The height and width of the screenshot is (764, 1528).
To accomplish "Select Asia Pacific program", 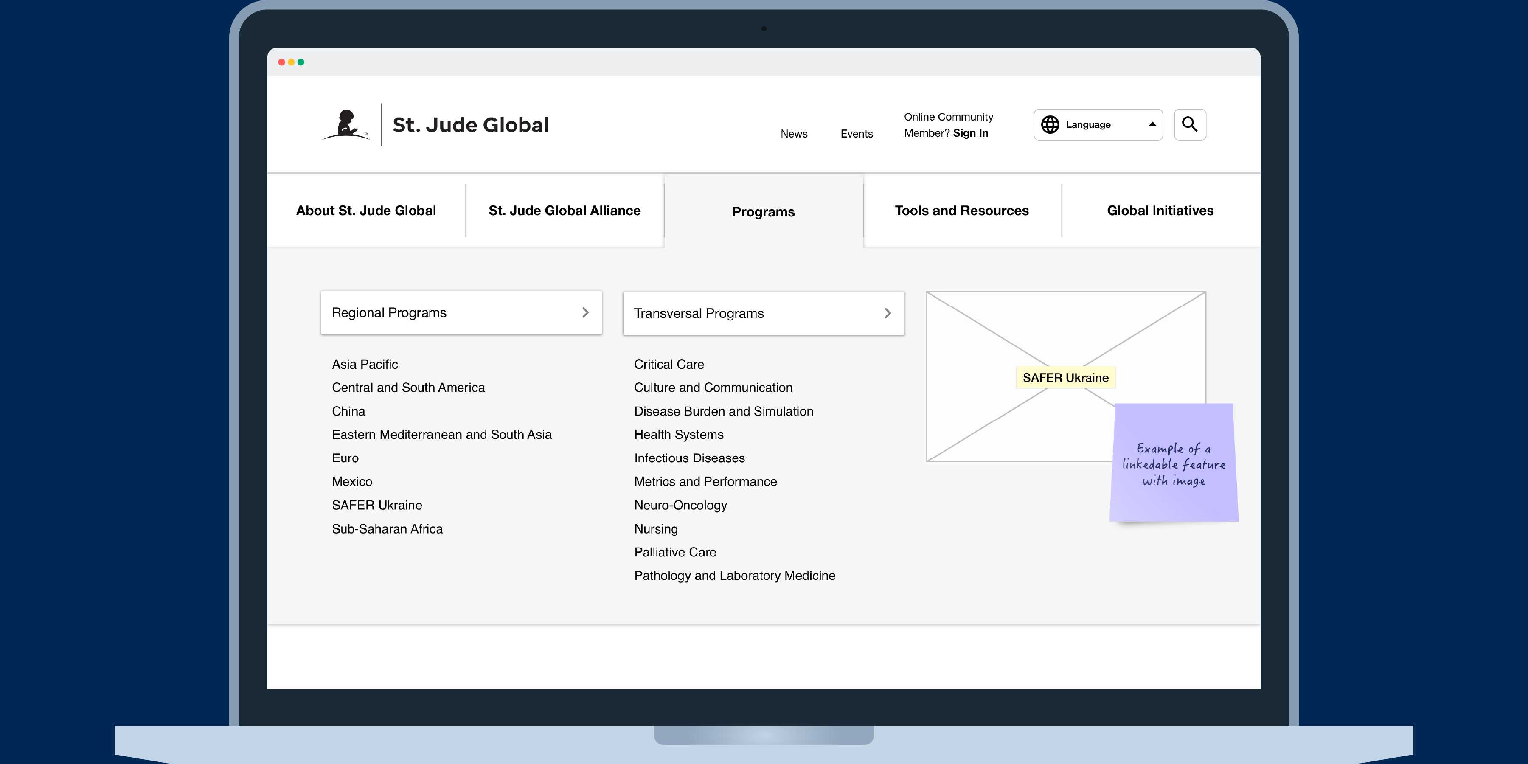I will [365, 364].
